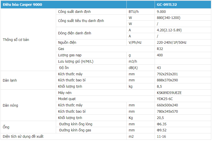The height and width of the screenshot is (142, 212).
Task: Select the 43 dB(A) noise value
Action: coord(159,68)
